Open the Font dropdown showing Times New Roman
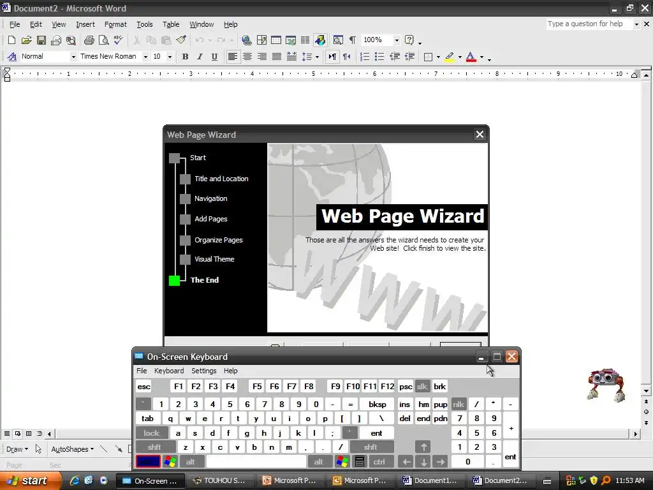 [145, 57]
